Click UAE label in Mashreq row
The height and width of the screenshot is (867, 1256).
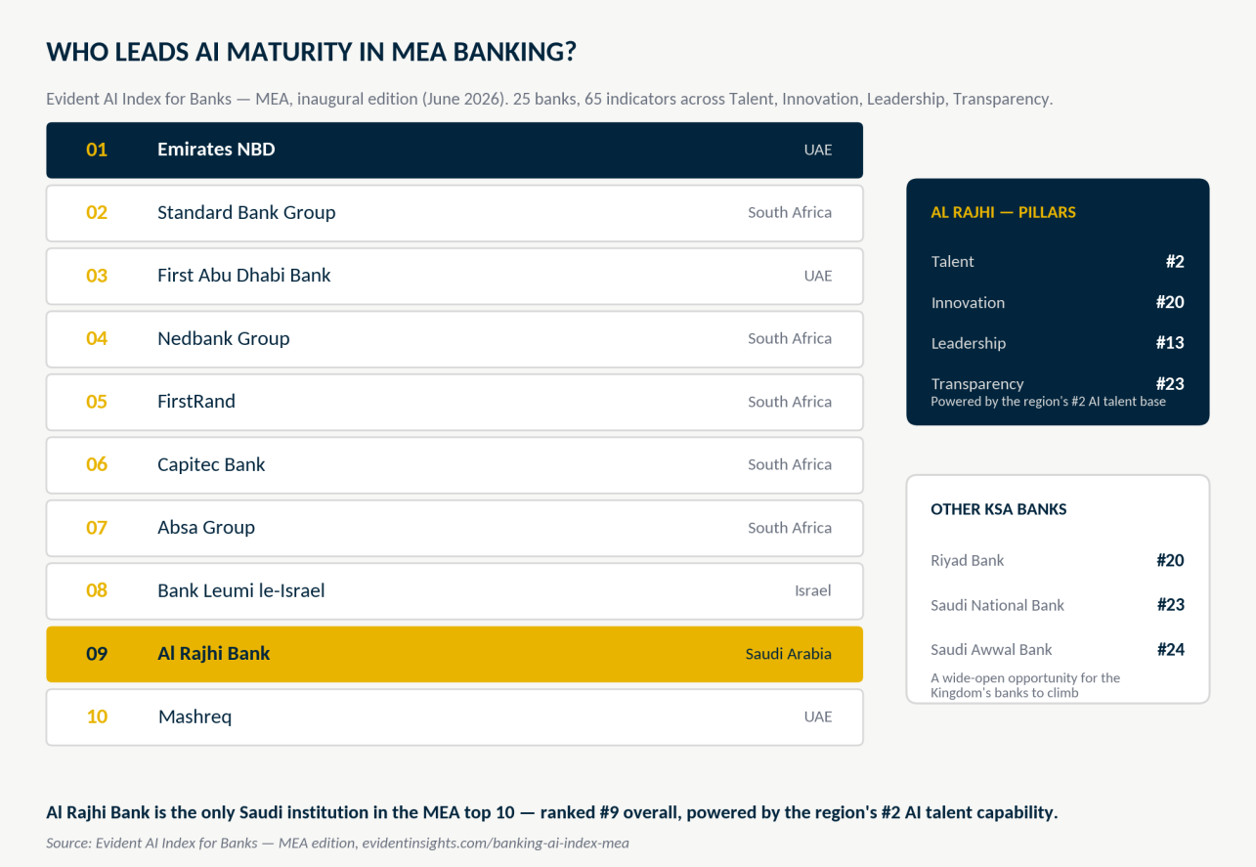818,717
